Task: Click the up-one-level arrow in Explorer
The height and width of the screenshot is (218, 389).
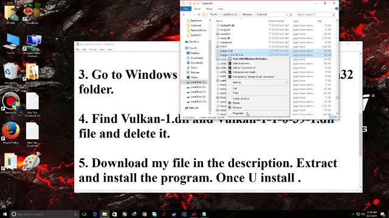Action: click(199, 15)
